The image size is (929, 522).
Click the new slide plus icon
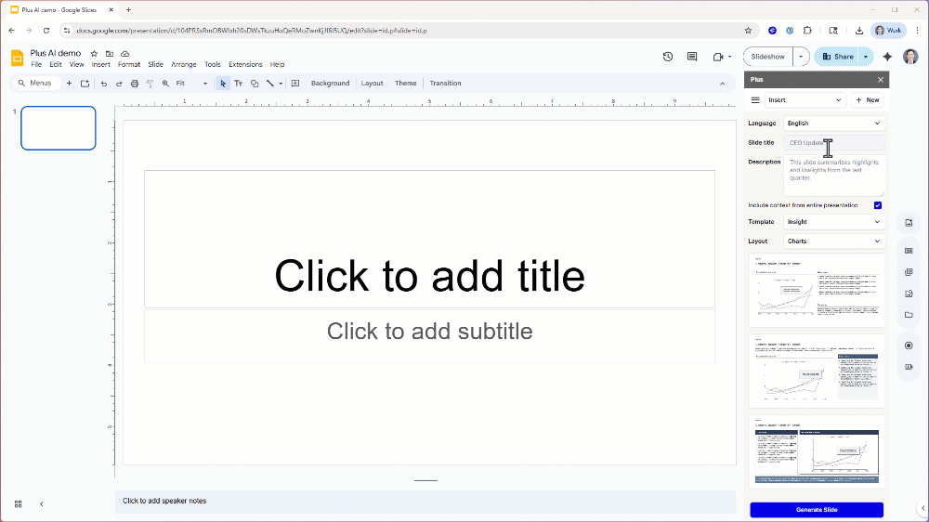(x=70, y=84)
